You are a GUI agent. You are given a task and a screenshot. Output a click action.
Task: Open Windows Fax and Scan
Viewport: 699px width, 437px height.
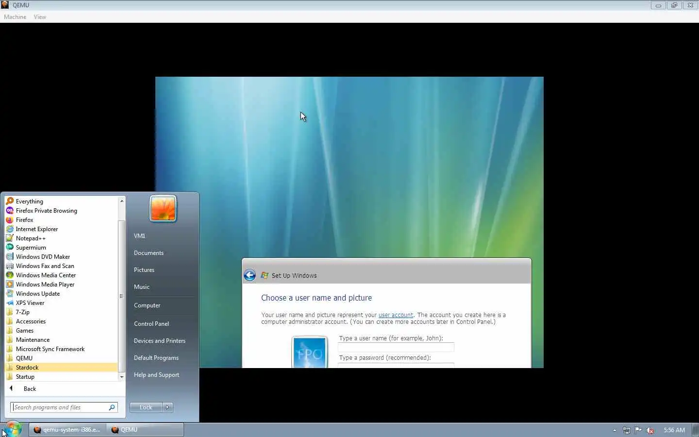[61, 266]
